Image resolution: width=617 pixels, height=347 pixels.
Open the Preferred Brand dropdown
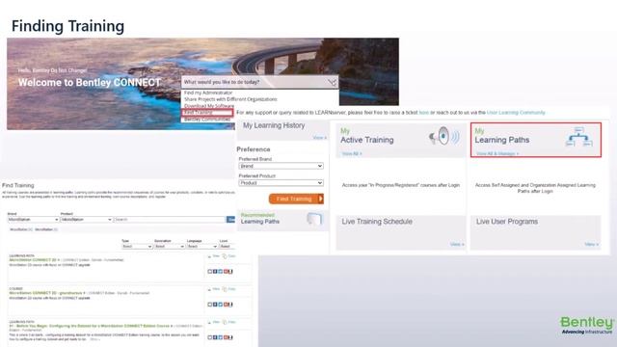pos(281,166)
